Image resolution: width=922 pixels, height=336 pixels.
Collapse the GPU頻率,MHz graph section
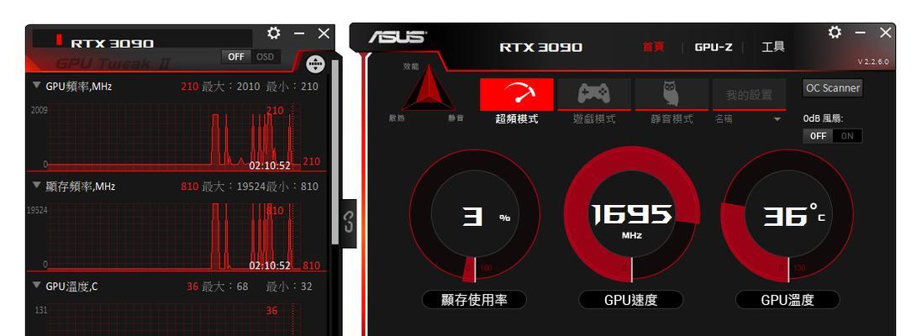click(36, 86)
